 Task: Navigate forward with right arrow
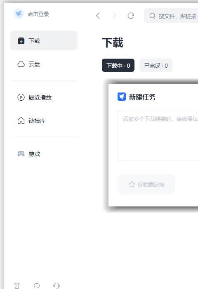(114, 16)
